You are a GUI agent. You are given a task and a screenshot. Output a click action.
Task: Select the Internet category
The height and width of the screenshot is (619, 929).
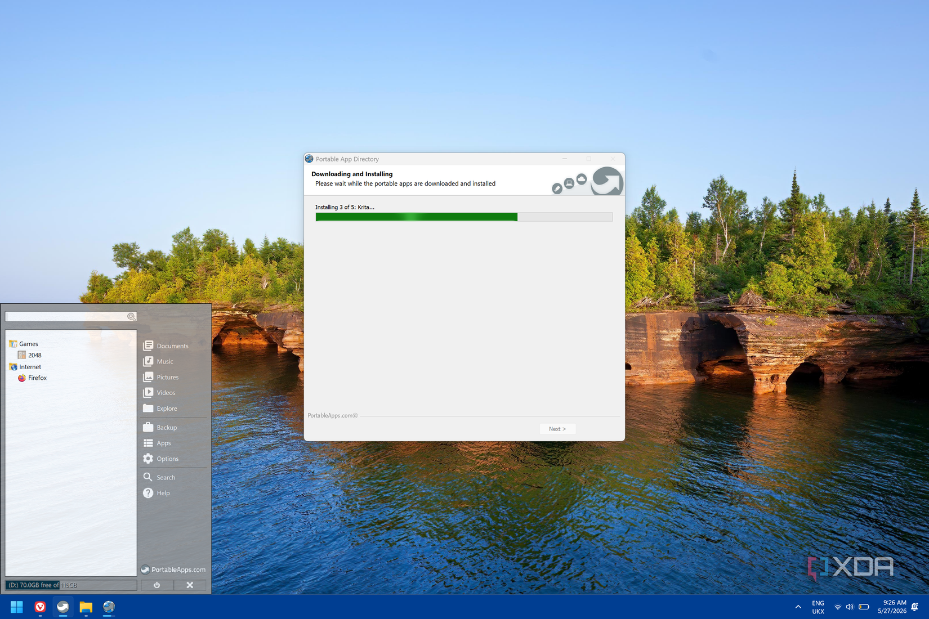25,367
